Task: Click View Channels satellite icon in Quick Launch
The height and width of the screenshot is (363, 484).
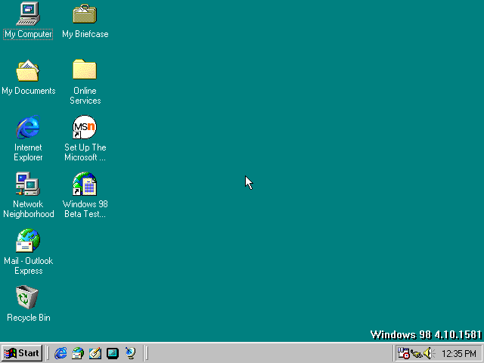Action: (x=131, y=353)
